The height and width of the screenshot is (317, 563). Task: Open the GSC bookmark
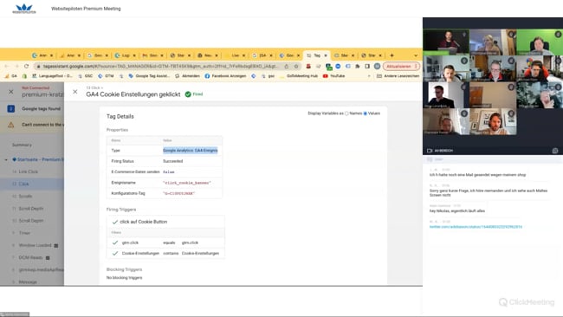(x=86, y=76)
